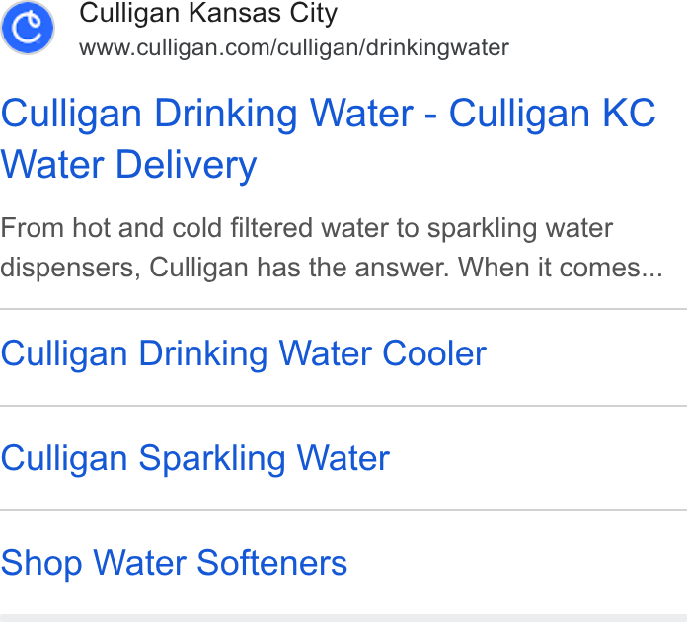Open Culligan Drinking Water - Culligan KC headline
This screenshot has height=622, width=687.
328,114
